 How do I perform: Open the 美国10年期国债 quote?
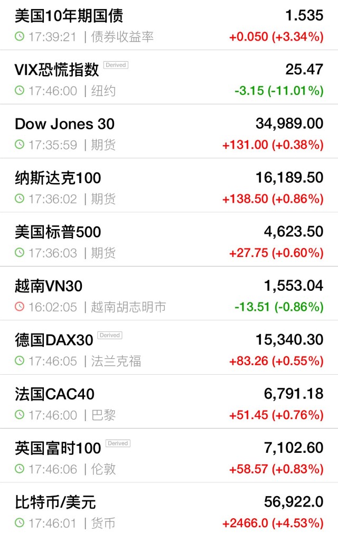[169, 25]
